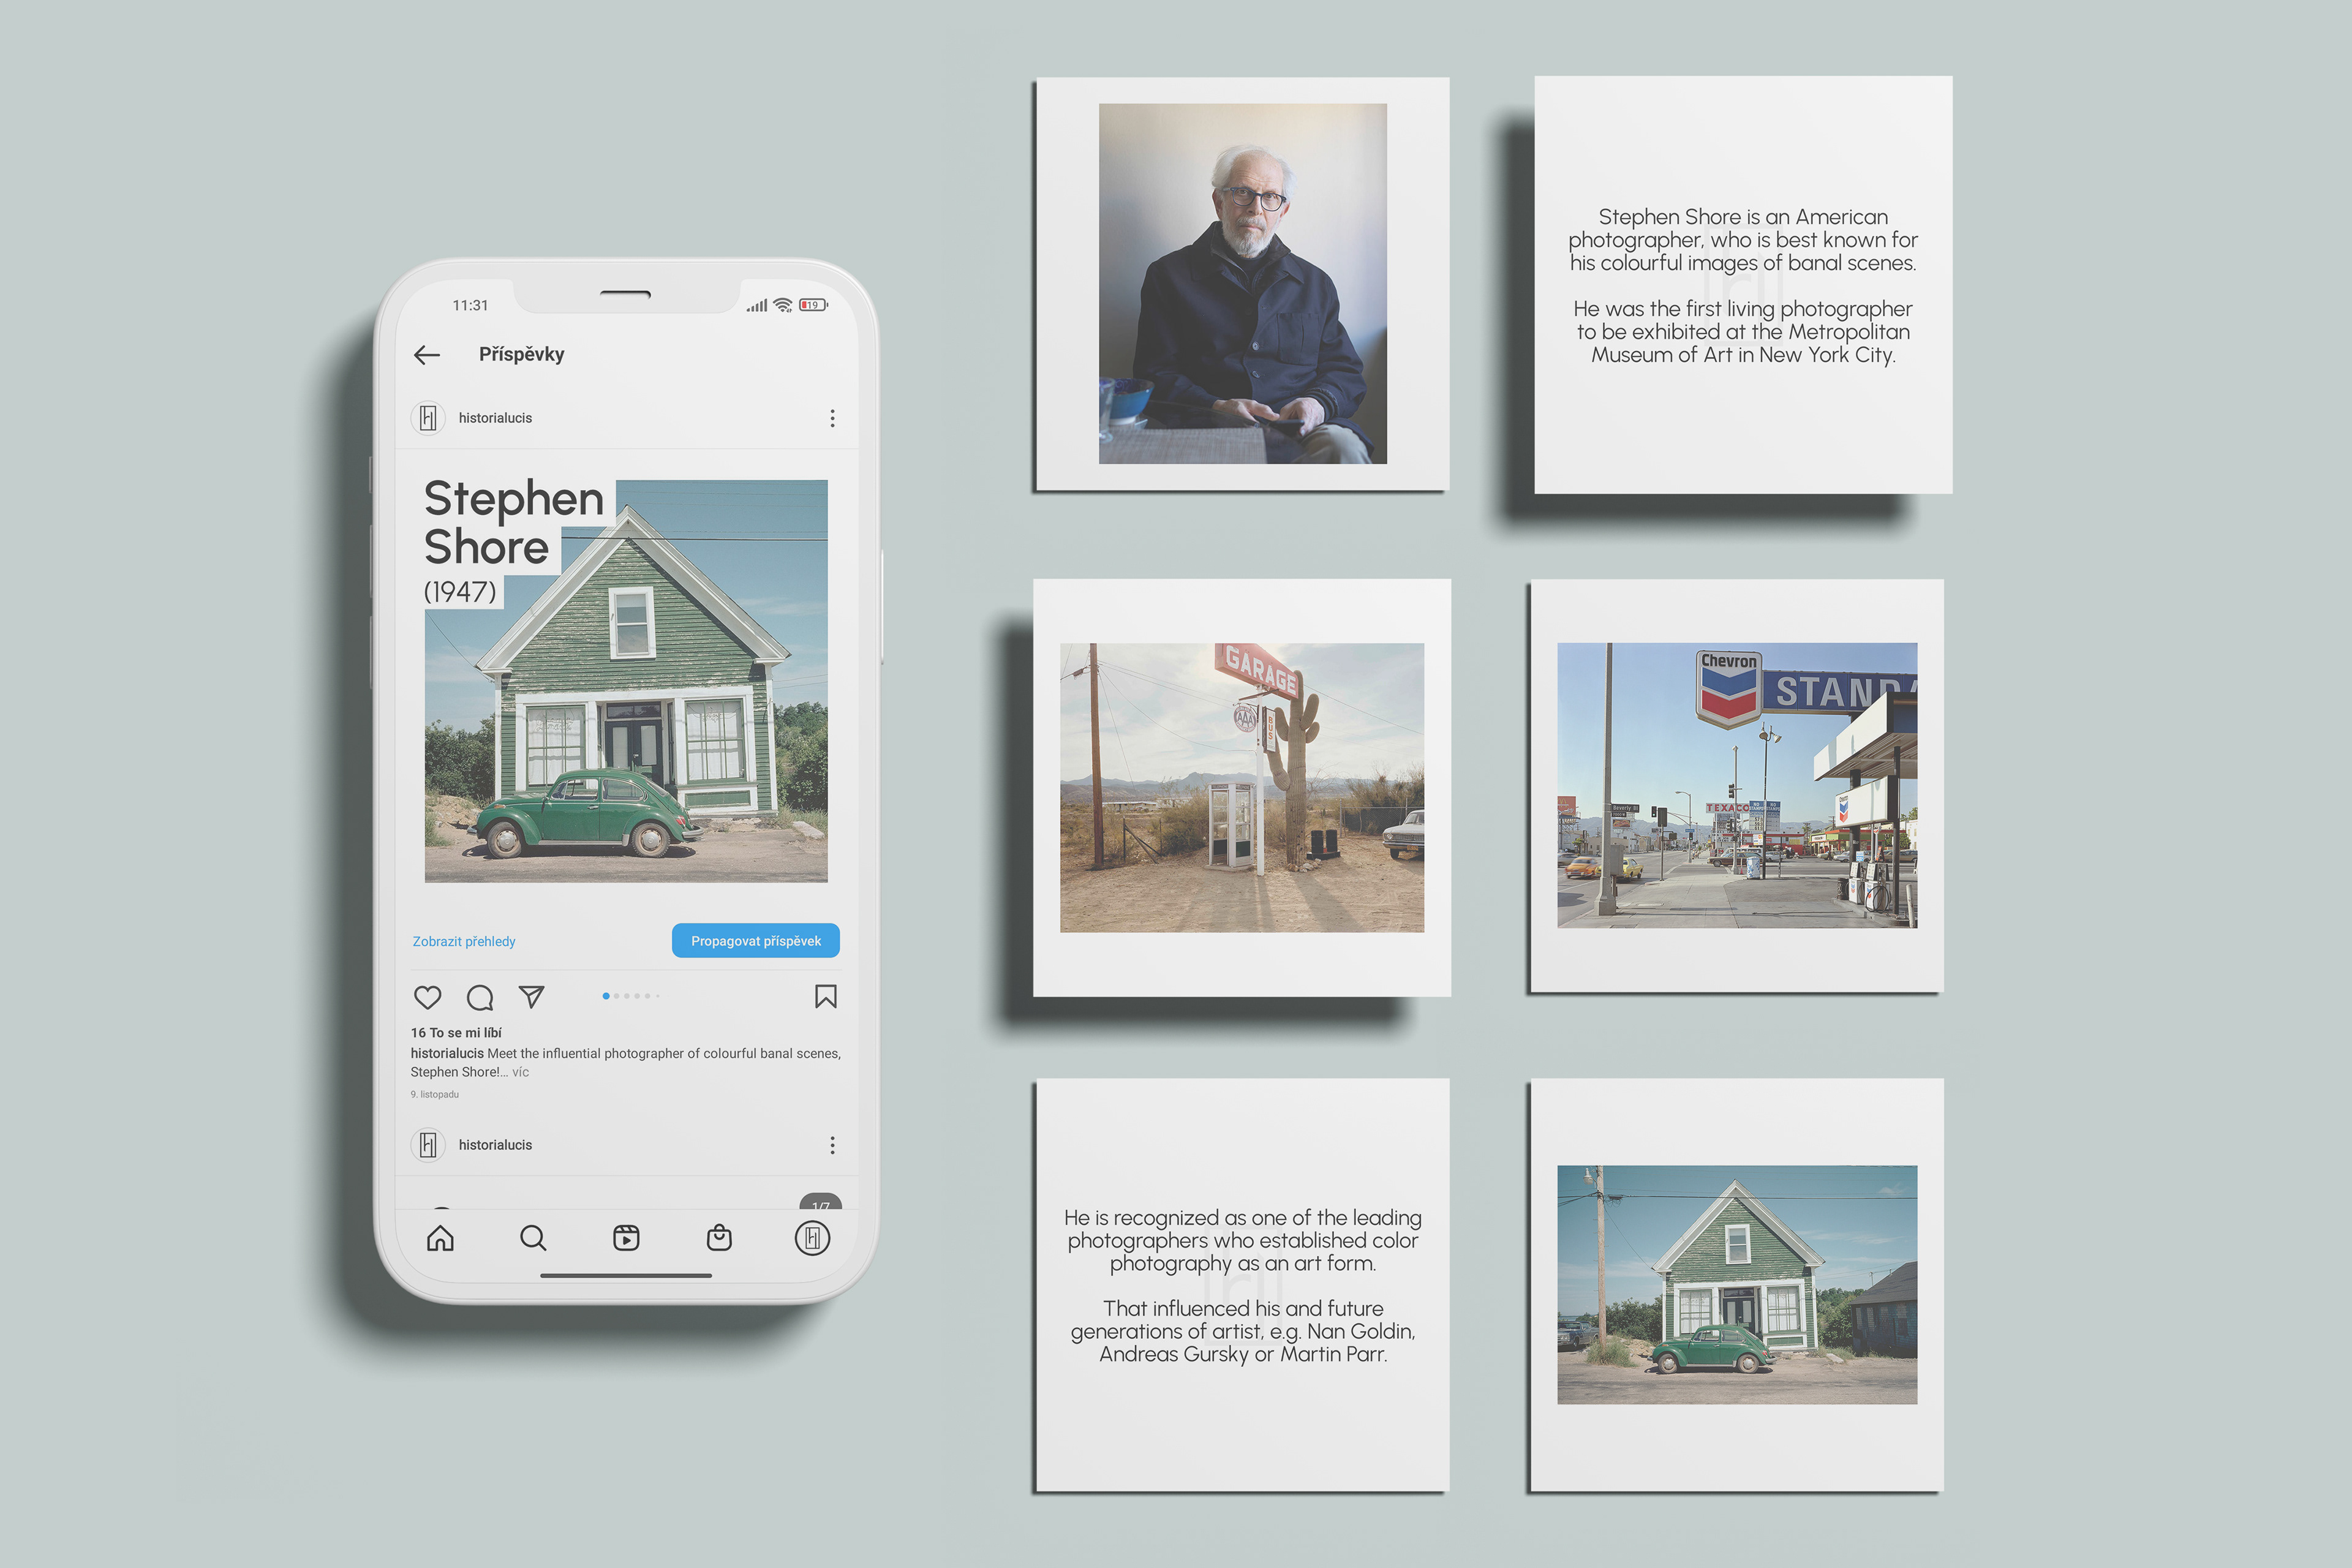Open three-dot menu on first post
Screen dimensions: 2352x1568
click(832, 418)
